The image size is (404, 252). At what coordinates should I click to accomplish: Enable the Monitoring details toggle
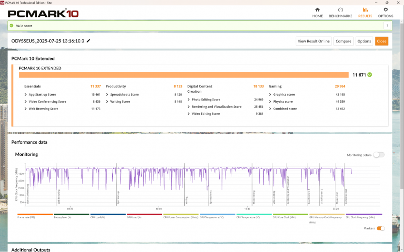coord(378,155)
